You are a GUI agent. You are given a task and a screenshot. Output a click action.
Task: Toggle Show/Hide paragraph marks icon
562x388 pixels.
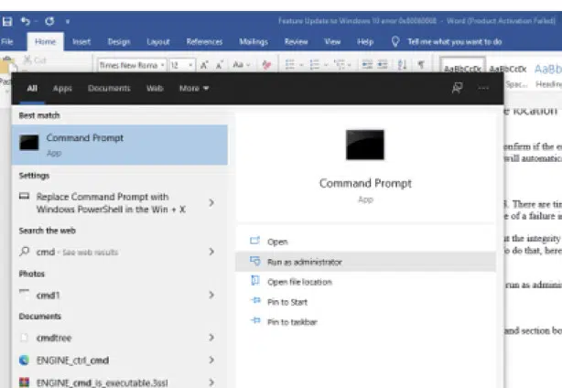click(x=421, y=65)
